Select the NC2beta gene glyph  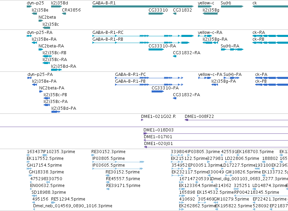click(x=41, y=21)
